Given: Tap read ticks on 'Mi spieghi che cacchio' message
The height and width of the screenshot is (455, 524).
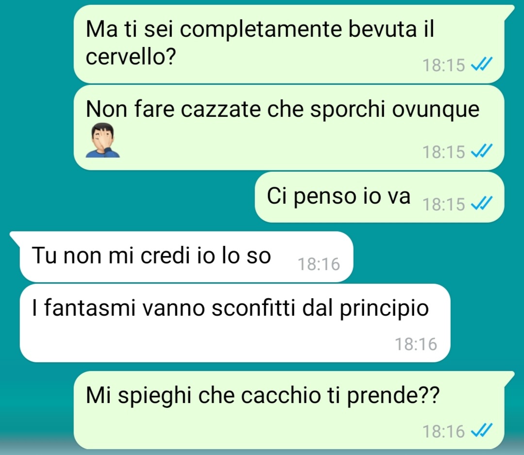Looking at the screenshot, I should pyautogui.click(x=482, y=431).
